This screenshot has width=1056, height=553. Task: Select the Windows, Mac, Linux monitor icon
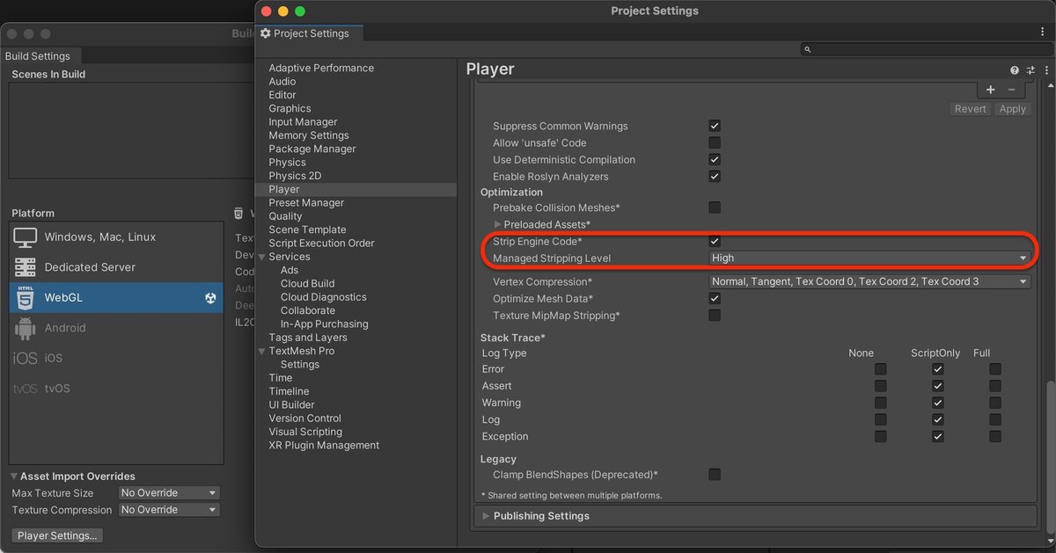[x=26, y=237]
